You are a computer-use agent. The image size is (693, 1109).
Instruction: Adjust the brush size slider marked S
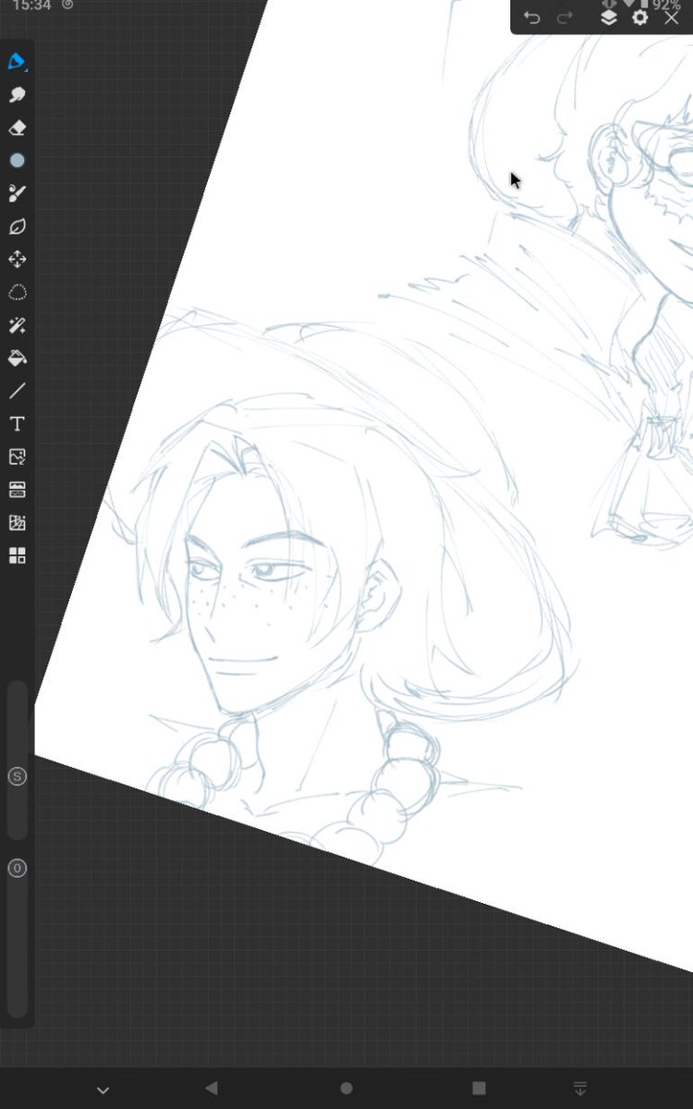pos(17,776)
